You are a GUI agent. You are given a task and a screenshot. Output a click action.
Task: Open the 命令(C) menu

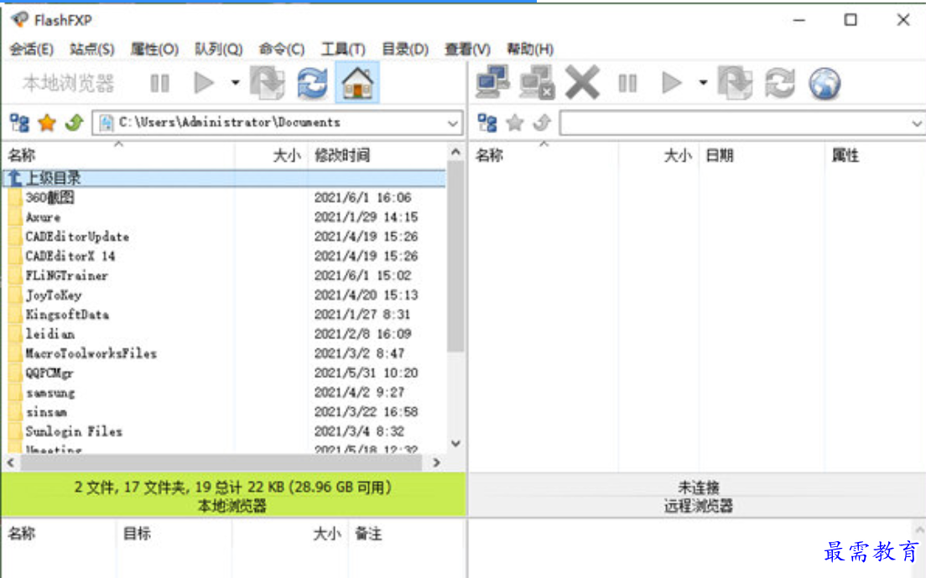point(282,49)
